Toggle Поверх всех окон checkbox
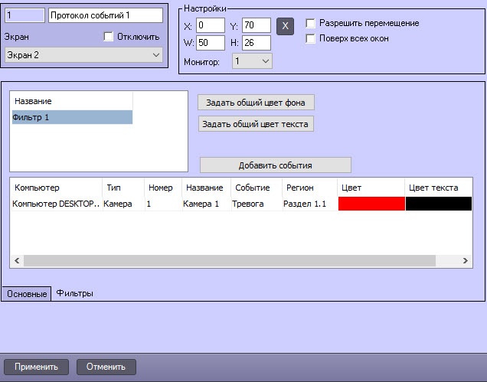The height and width of the screenshot is (382, 487). [310, 38]
